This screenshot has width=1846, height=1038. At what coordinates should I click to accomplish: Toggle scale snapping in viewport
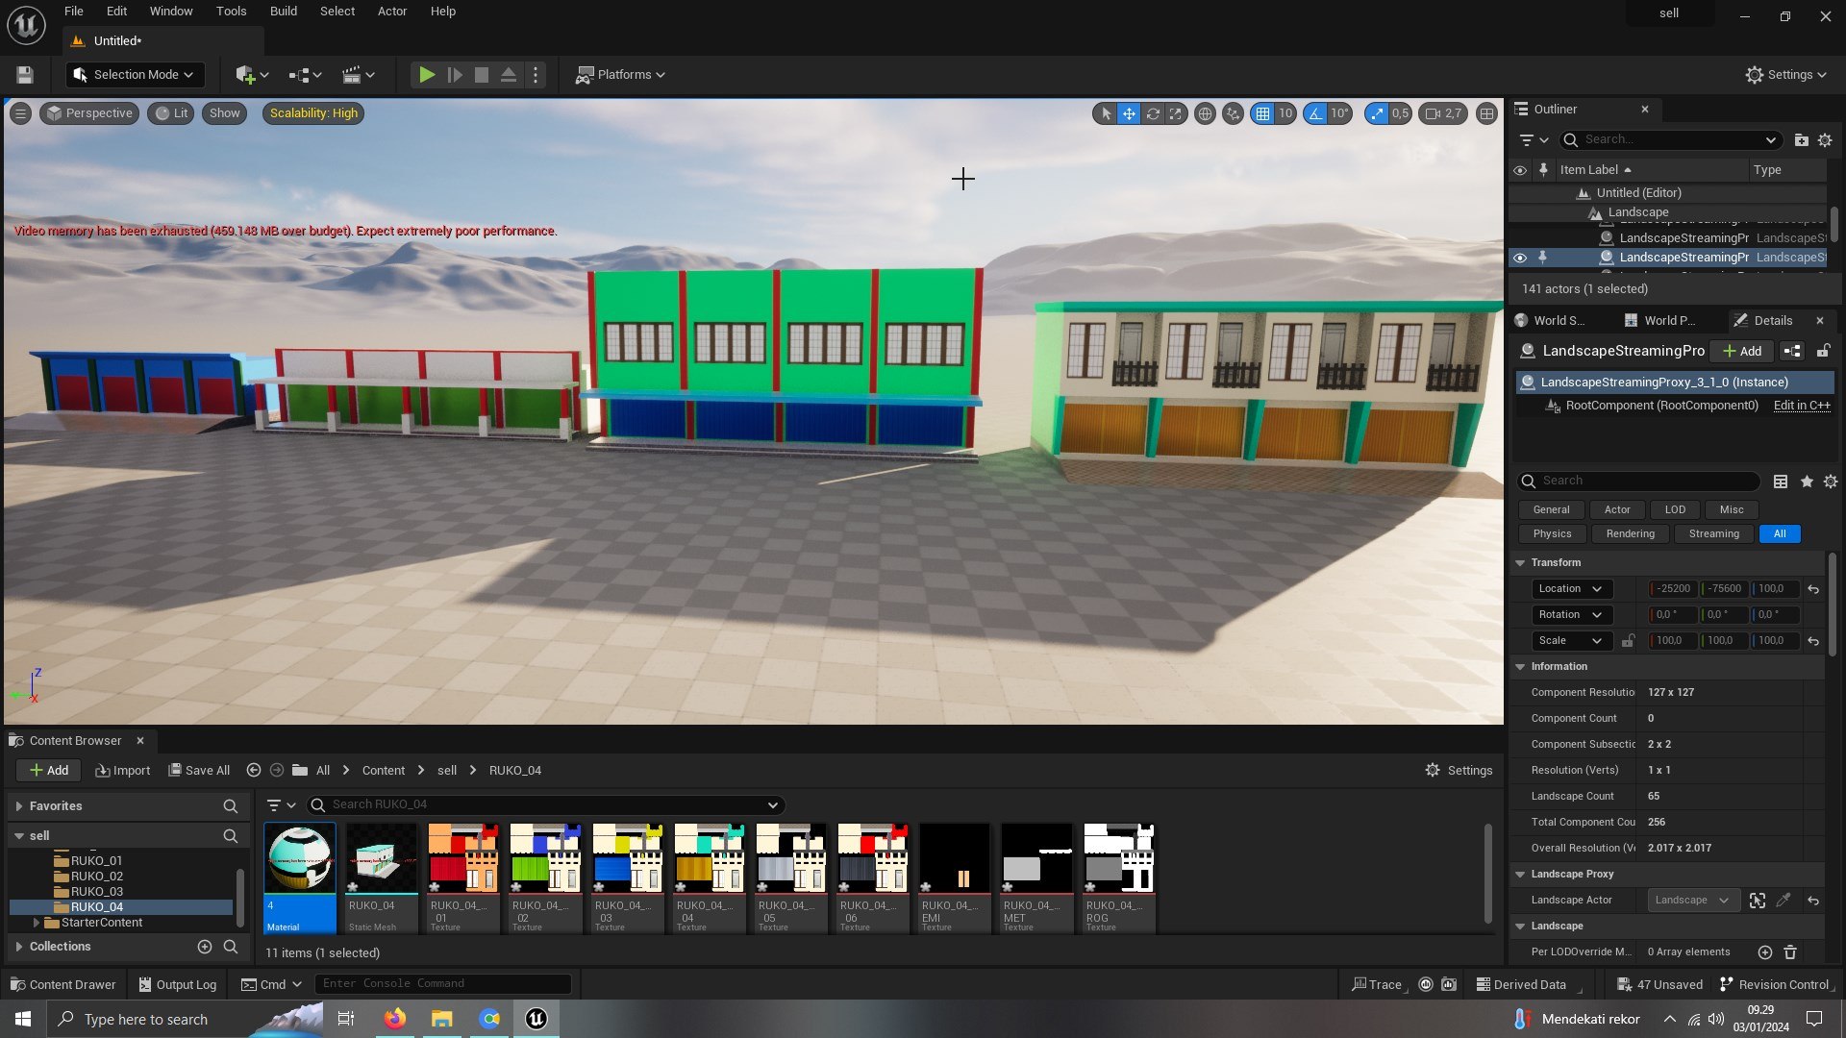pyautogui.click(x=1377, y=113)
